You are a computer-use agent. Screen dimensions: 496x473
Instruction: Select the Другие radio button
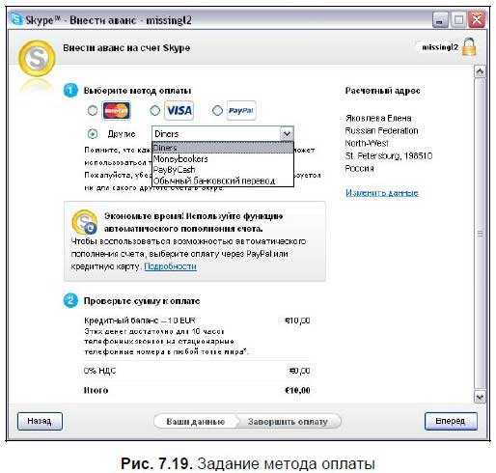pos(93,133)
